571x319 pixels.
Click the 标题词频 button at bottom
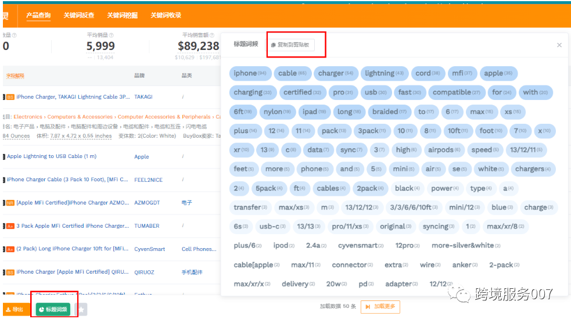pos(53,309)
